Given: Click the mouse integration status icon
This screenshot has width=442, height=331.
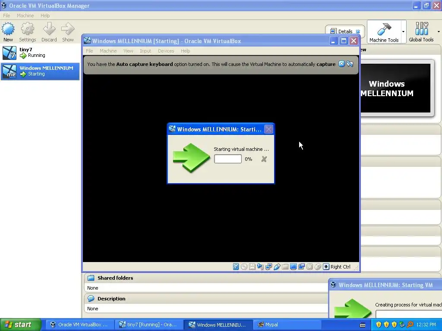Looking at the screenshot, I should coord(318,266).
